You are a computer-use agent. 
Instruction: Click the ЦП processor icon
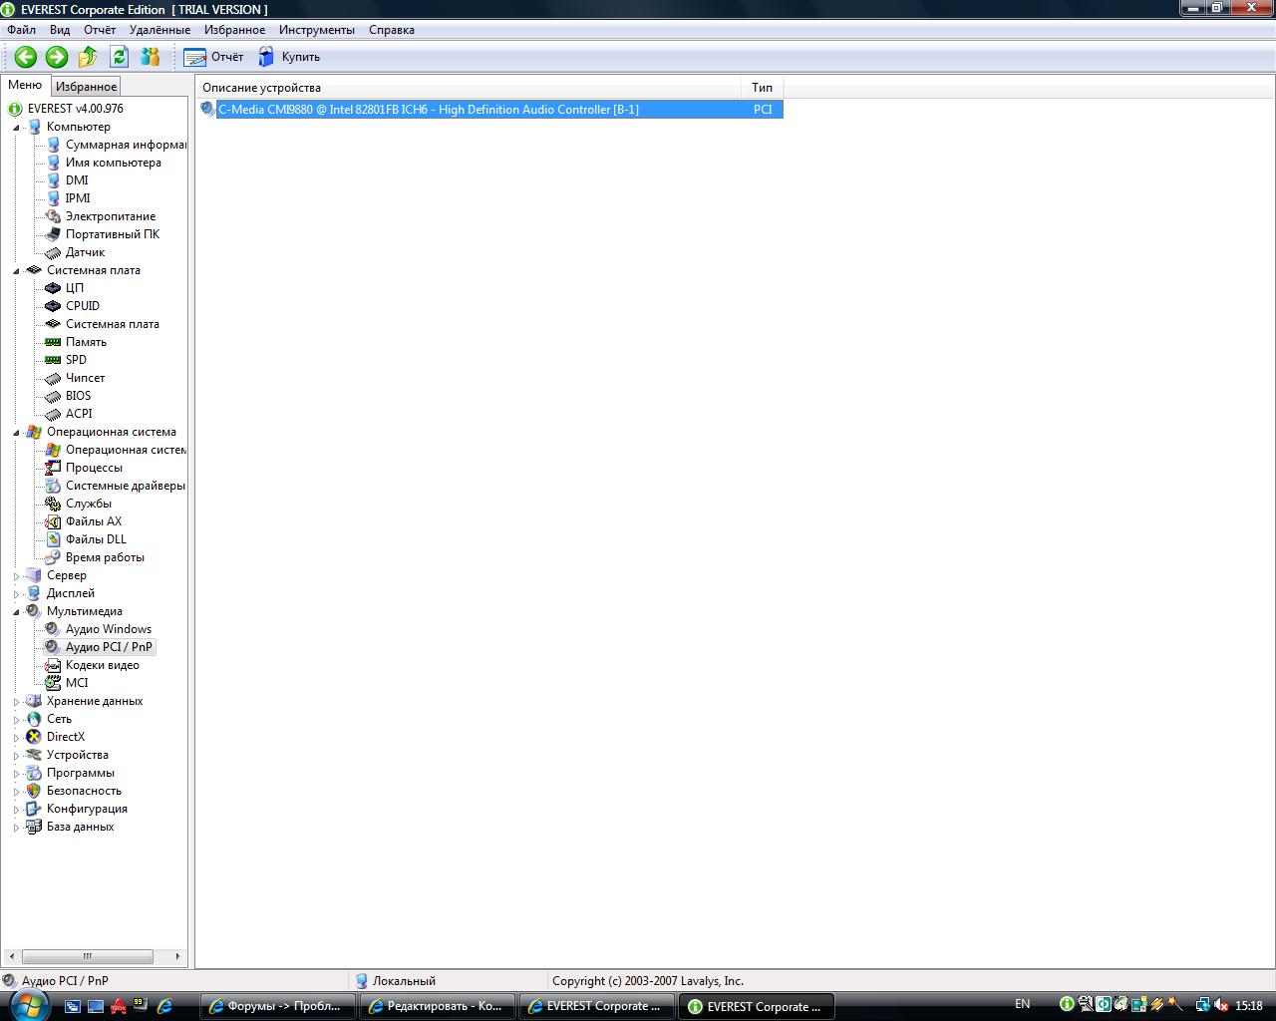pyautogui.click(x=54, y=288)
